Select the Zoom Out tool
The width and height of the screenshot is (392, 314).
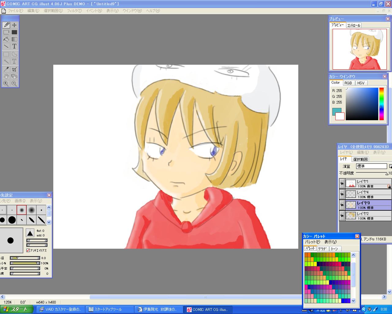14,83
